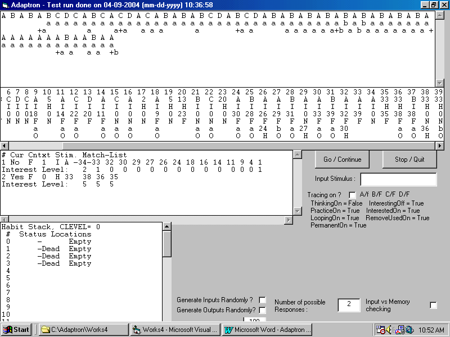Open the Windows Start menu

(x=16, y=330)
